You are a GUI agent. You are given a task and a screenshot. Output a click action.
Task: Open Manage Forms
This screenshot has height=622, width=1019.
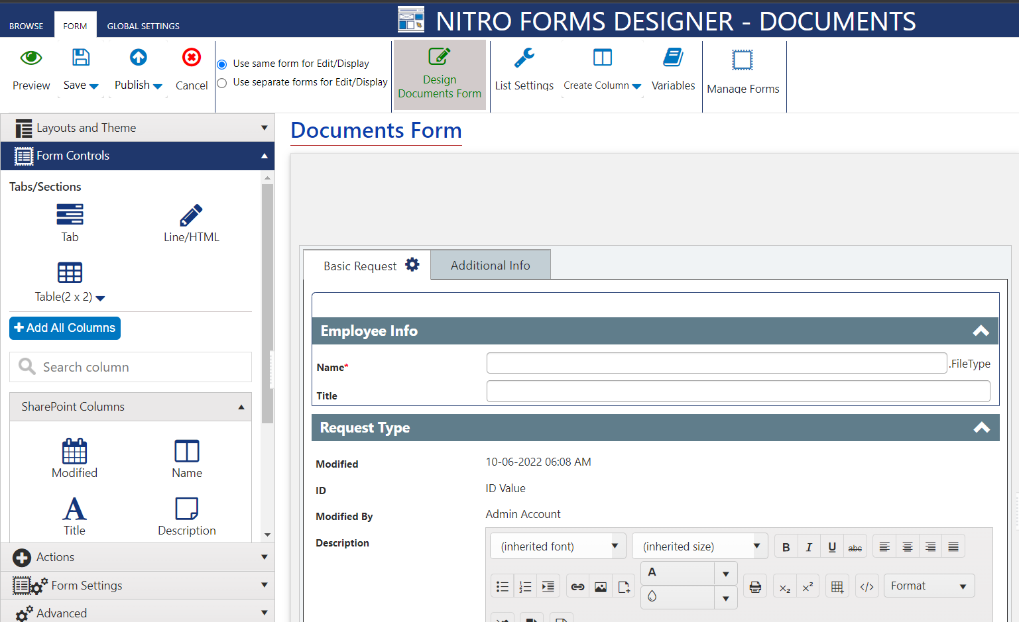(743, 70)
